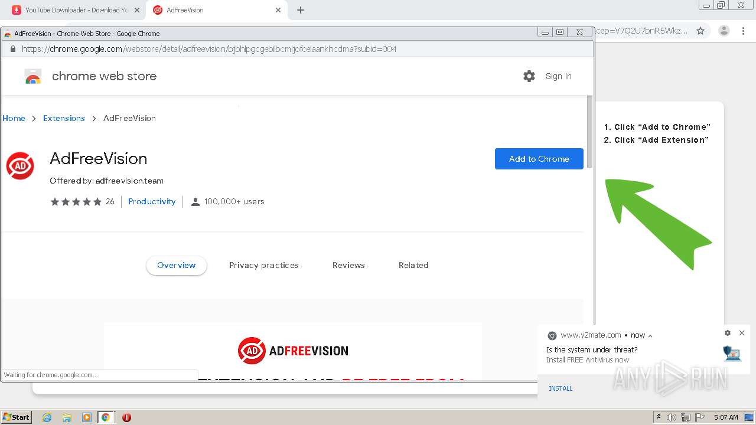Click the Chrome taskbar button
This screenshot has height=425, width=756.
106,417
